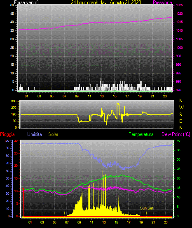
Task: Click the red rain spike at midnight
Action: 23,202
